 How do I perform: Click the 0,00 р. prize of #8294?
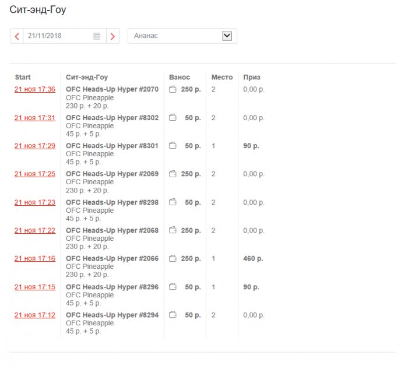[x=254, y=315]
